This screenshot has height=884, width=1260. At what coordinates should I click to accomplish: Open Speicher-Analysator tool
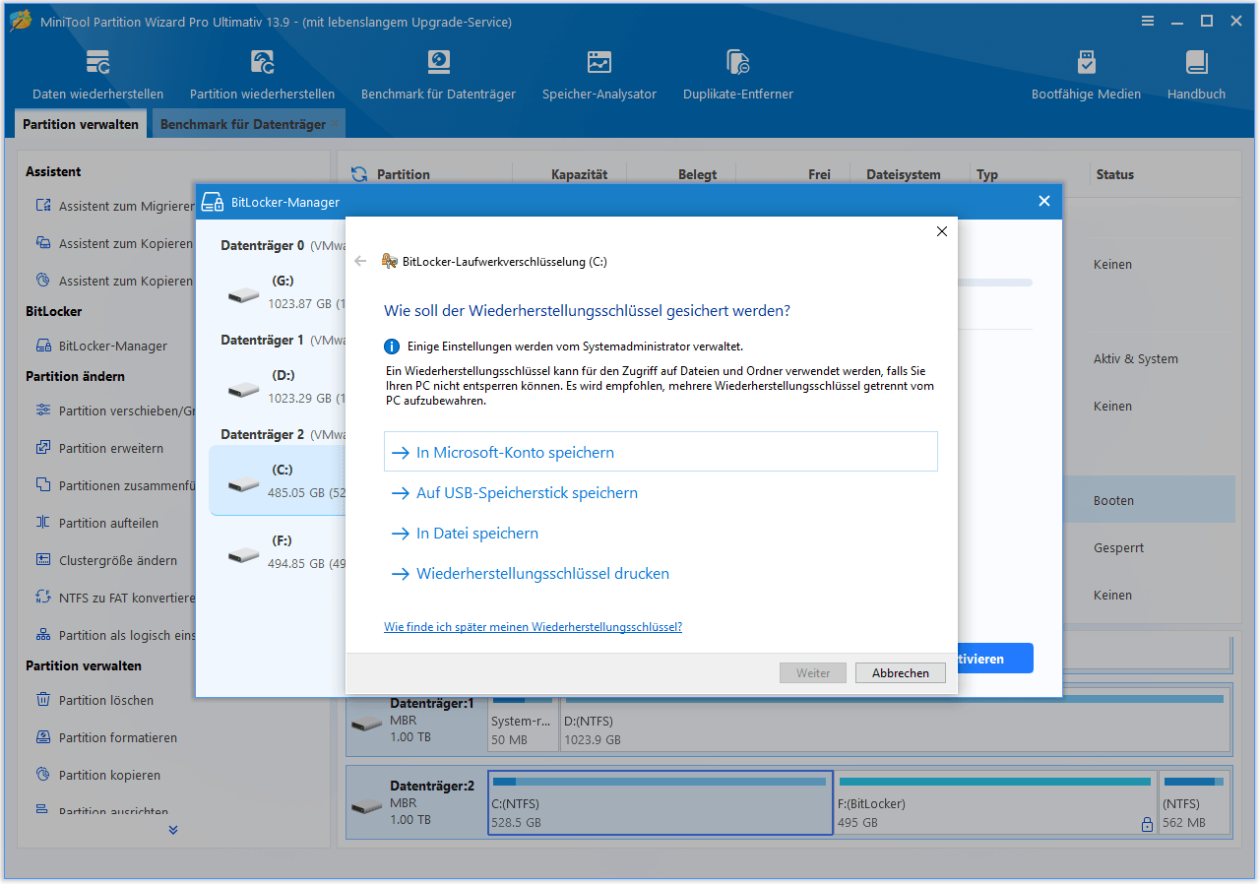[x=599, y=75]
